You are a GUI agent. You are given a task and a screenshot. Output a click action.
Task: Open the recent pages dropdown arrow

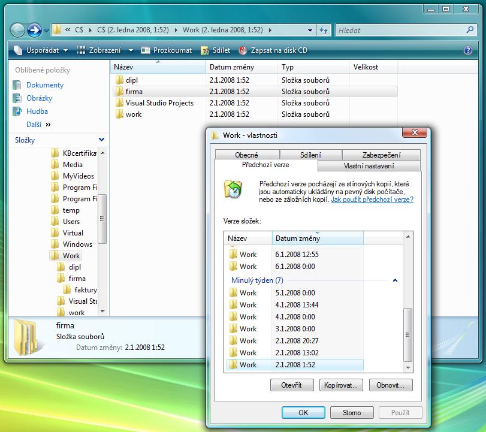click(47, 31)
